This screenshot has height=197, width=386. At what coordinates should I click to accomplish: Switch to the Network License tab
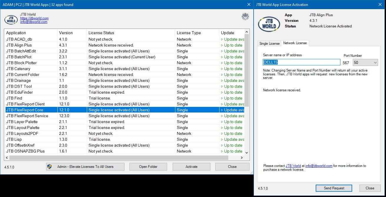click(x=295, y=43)
